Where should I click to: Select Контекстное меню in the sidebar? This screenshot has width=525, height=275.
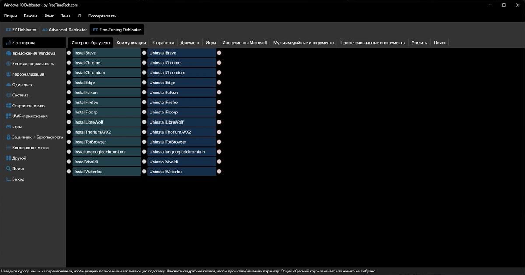[34, 148]
